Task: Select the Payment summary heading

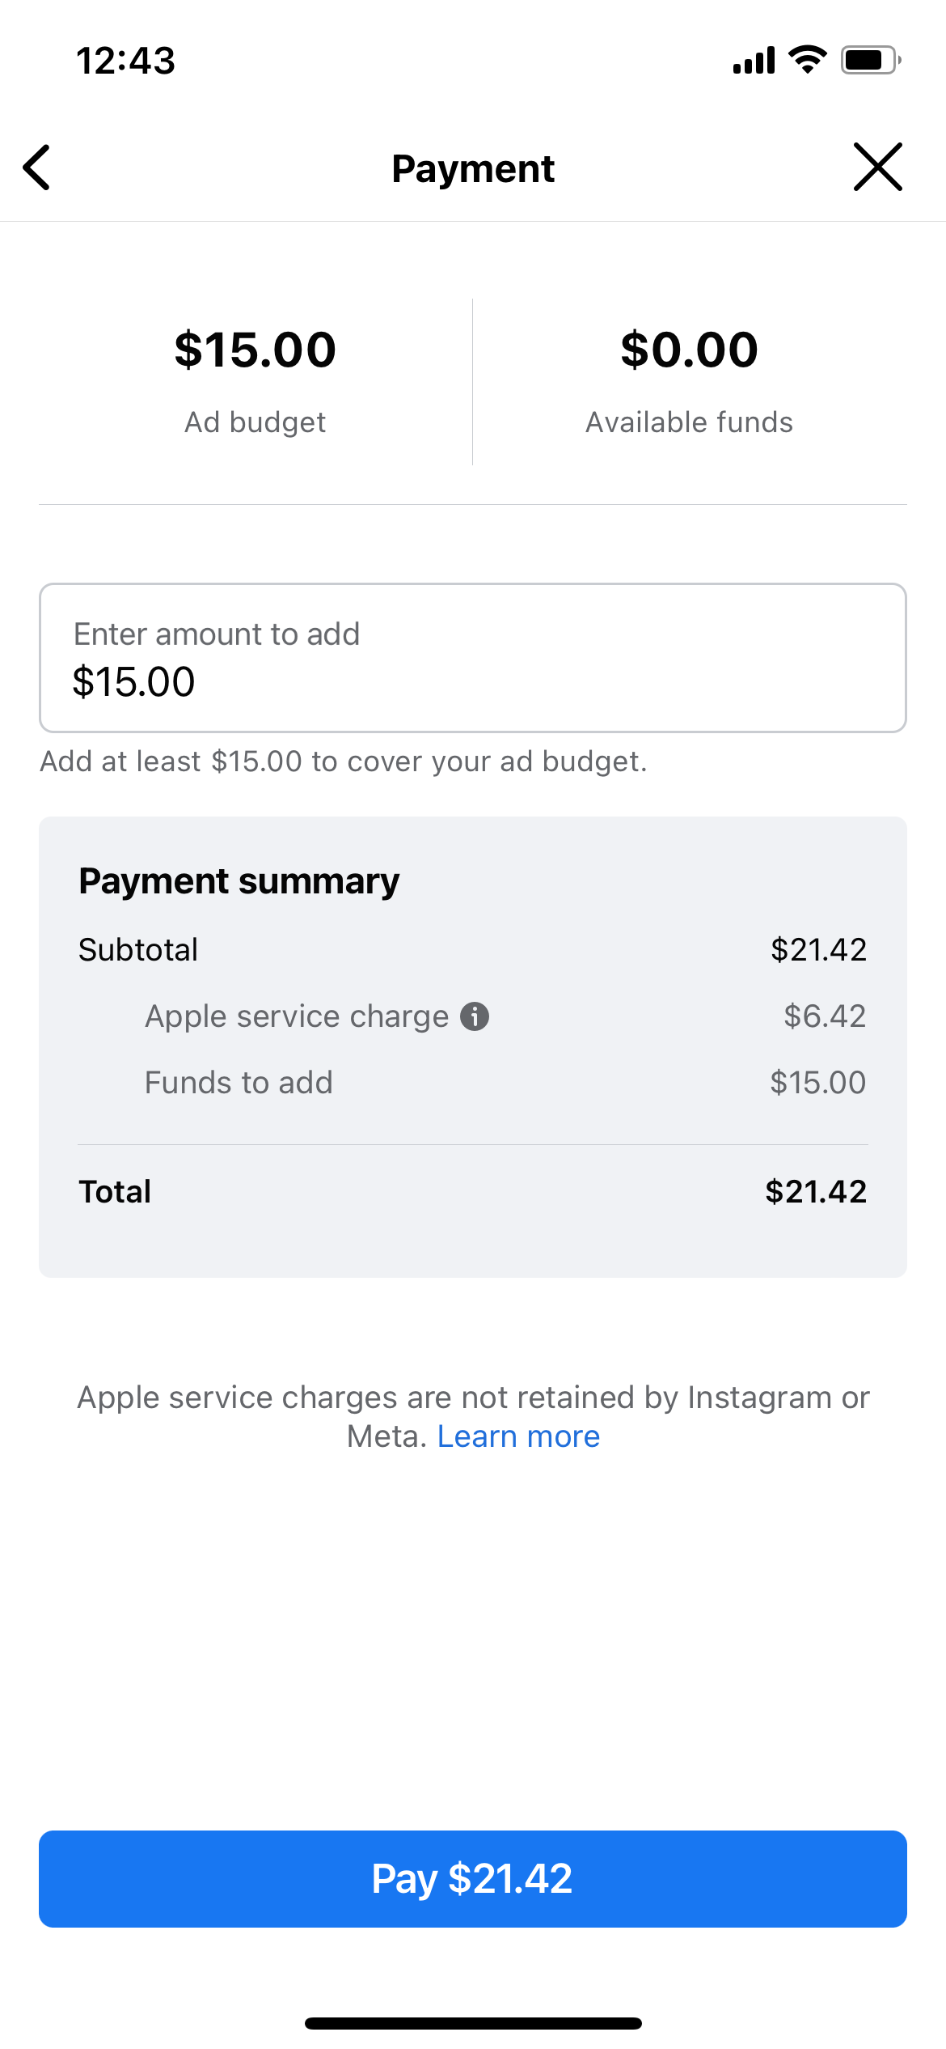Action: pyautogui.click(x=239, y=880)
